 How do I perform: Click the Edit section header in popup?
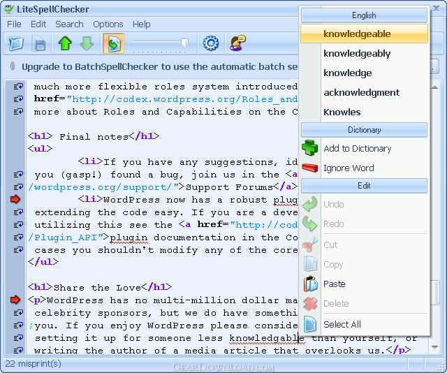pyautogui.click(x=364, y=186)
